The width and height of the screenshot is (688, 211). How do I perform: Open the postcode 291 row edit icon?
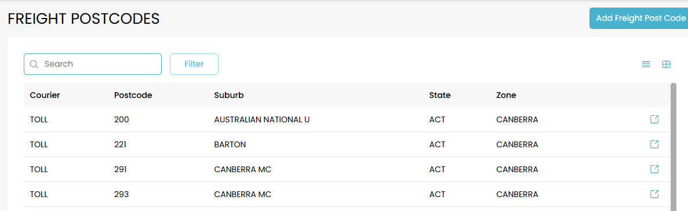654,169
